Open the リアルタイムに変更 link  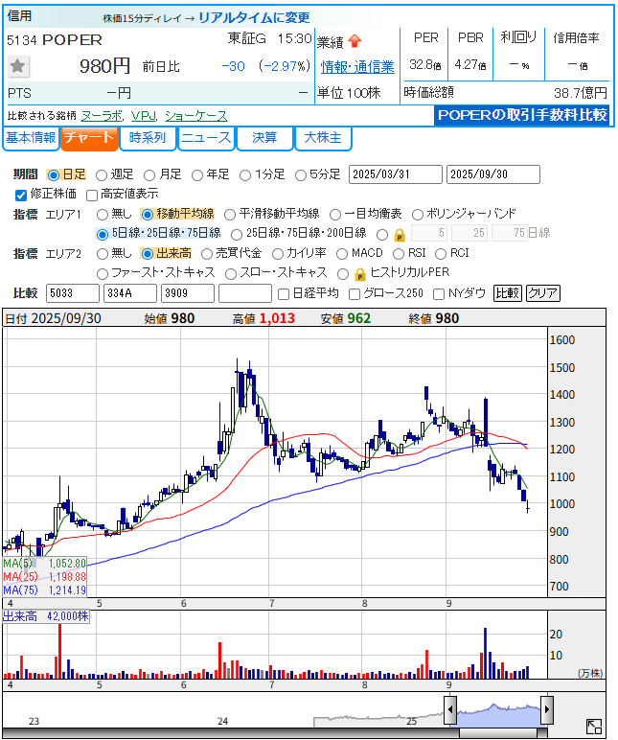255,18
